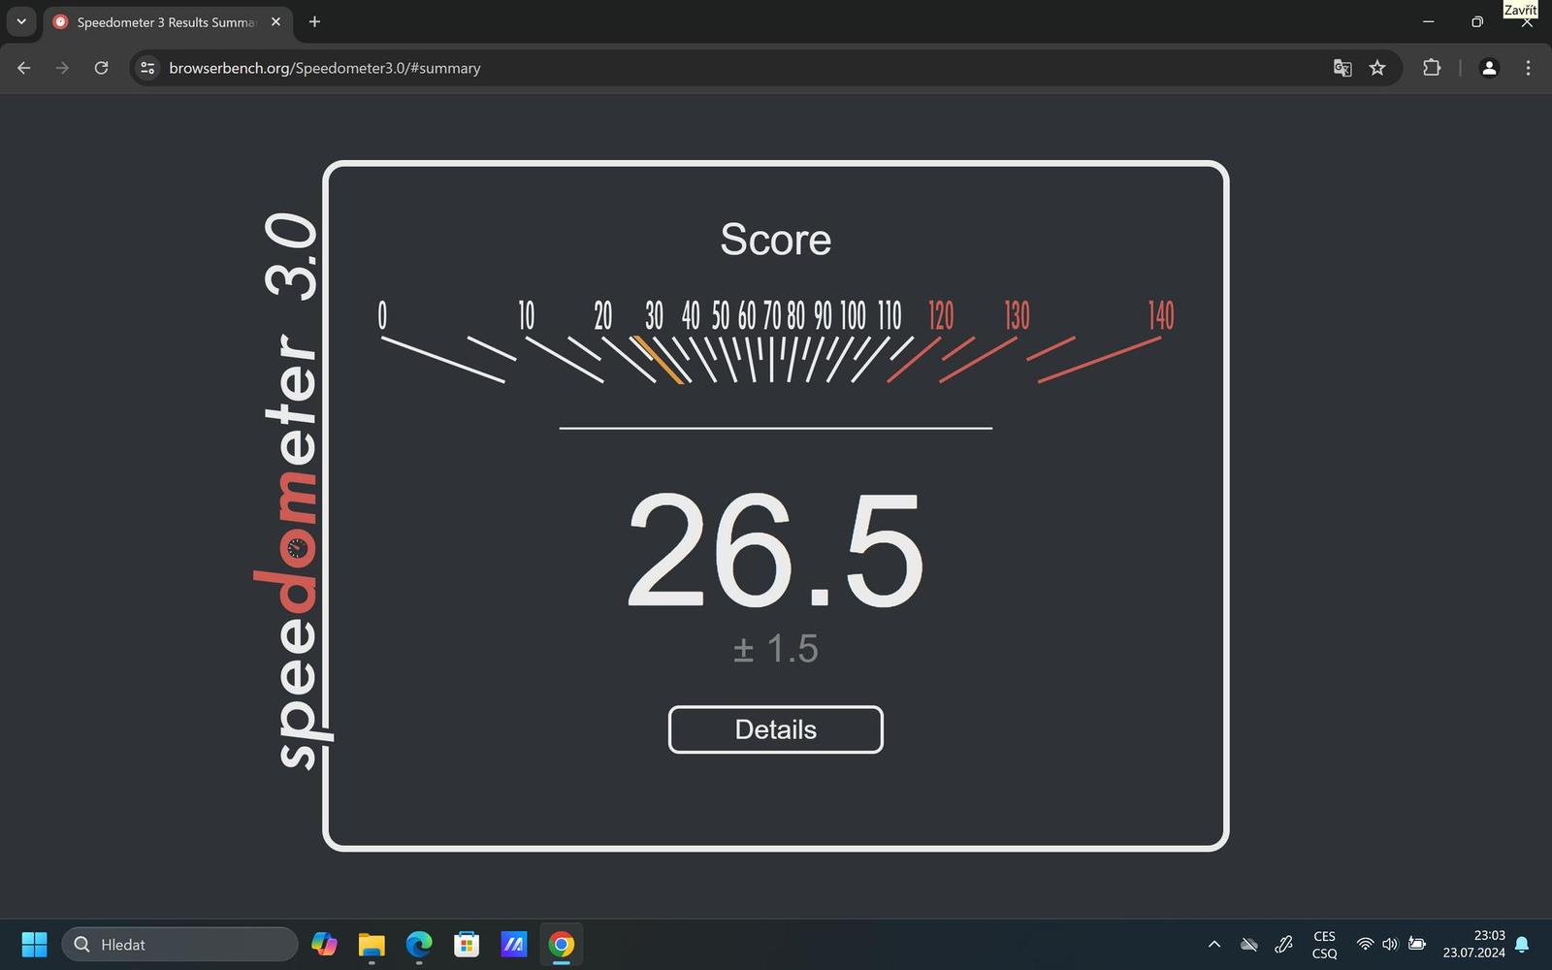Viewport: 1552px width, 970px height.
Task: Click the Score heading
Action: pyautogui.click(x=775, y=240)
